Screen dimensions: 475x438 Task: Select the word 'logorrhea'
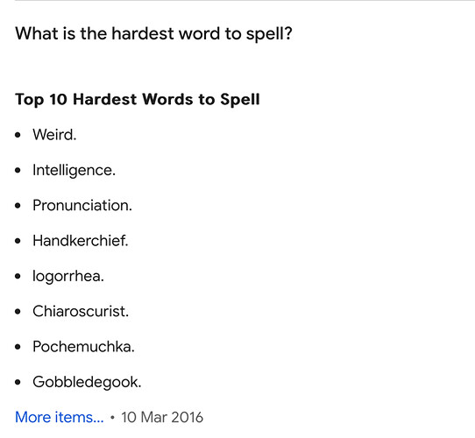coord(68,276)
